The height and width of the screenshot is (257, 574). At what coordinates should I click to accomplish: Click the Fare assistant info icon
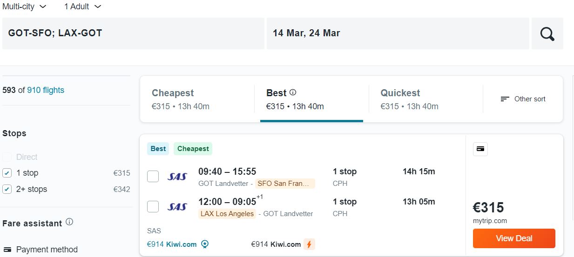point(69,222)
